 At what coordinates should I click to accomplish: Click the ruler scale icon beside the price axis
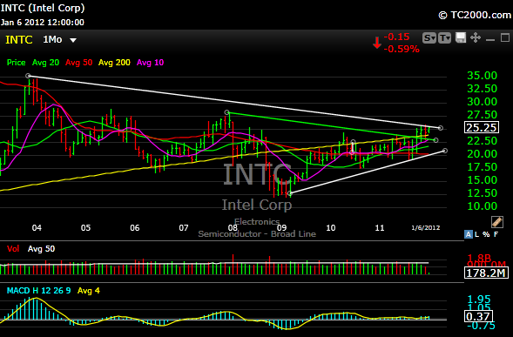497,222
